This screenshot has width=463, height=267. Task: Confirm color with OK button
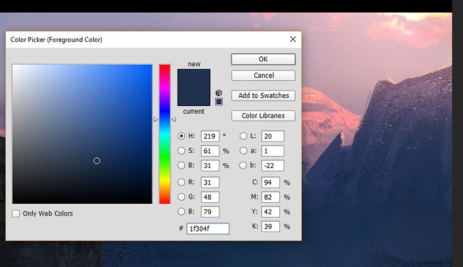click(x=263, y=59)
